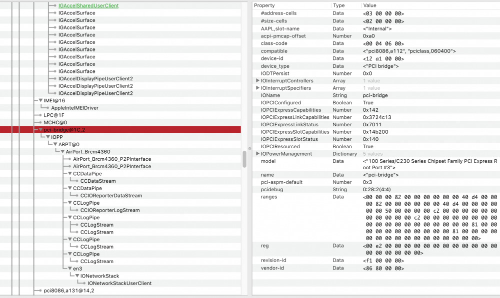Screen dimensions: 500x298
Task: Expand the IOPowerManagement dictionary triangle
Action: pos(257,154)
